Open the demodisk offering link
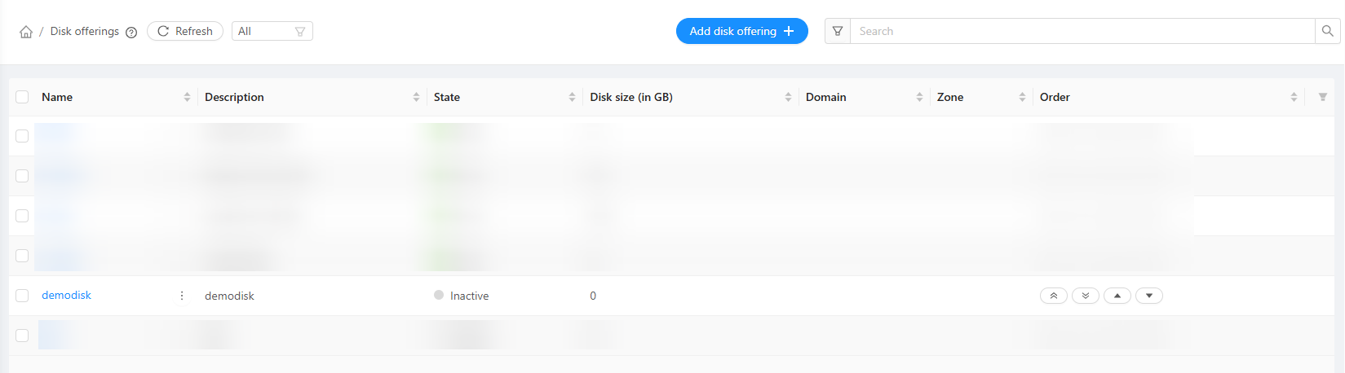 pyautogui.click(x=66, y=296)
